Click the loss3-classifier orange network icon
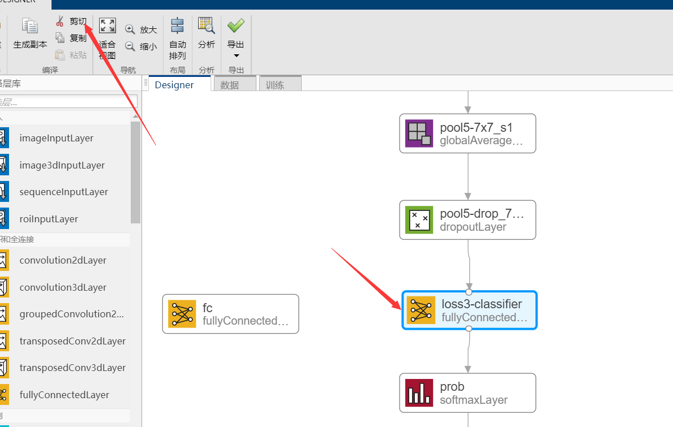The height and width of the screenshot is (427, 673). tap(421, 310)
